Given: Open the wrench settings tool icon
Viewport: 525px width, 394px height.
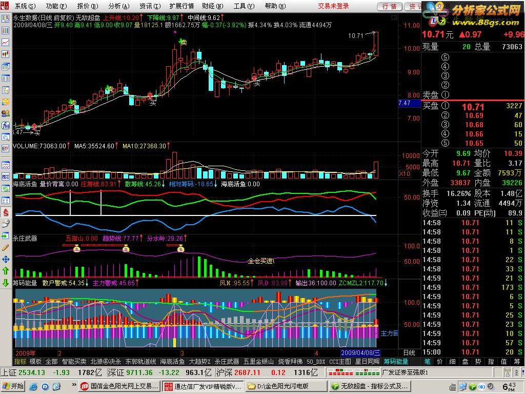Looking at the screenshot, I should click(5, 224).
